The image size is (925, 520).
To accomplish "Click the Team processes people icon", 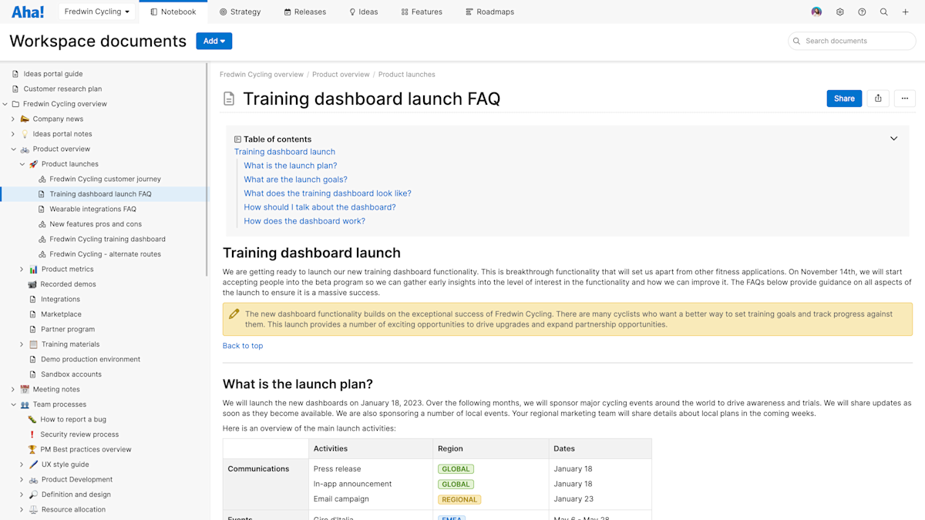I will click(25, 404).
